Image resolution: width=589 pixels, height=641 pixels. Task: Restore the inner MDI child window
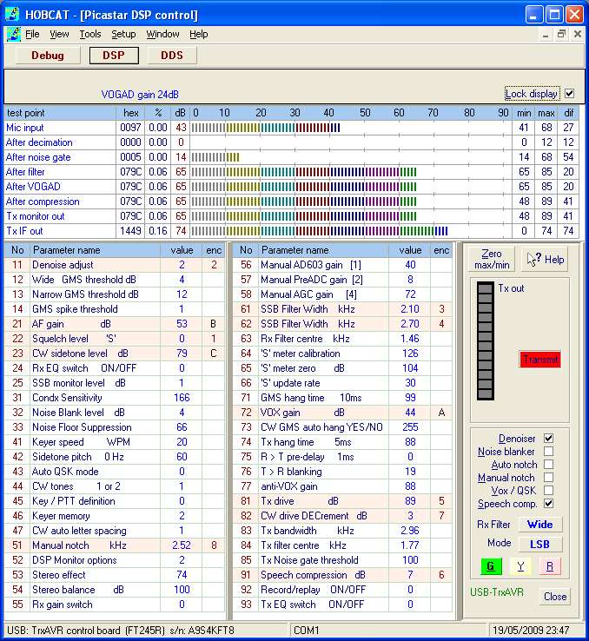pyautogui.click(x=561, y=35)
